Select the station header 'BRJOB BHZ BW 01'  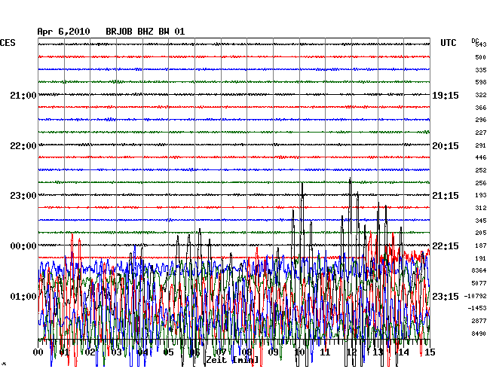pos(145,32)
